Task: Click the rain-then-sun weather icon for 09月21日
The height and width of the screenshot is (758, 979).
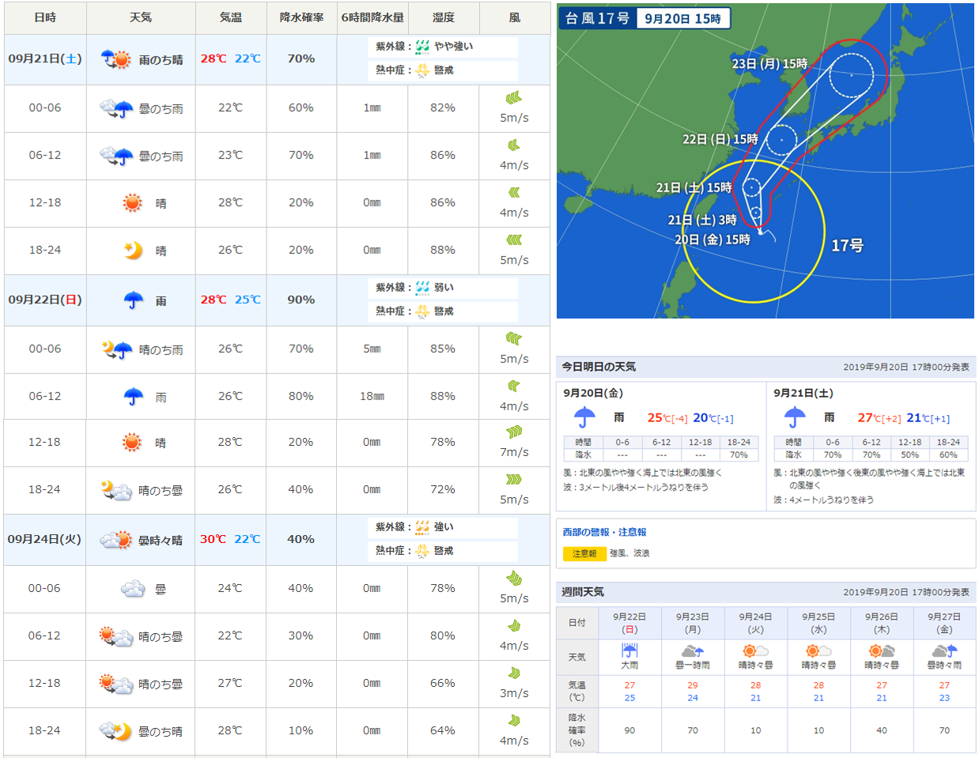Action: [114, 58]
